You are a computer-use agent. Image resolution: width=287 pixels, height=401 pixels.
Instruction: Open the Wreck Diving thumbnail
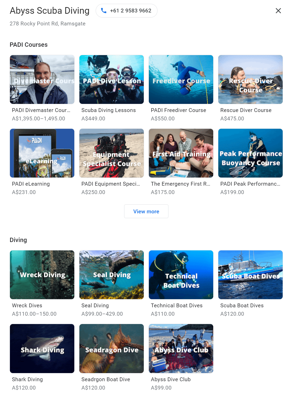[x=42, y=275]
